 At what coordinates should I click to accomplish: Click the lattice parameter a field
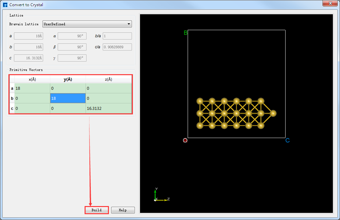(x=29, y=36)
